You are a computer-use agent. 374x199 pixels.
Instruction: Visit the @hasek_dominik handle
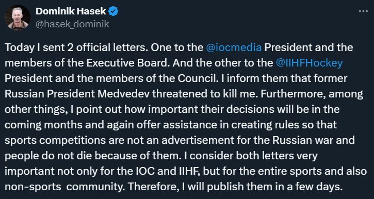[x=73, y=24]
